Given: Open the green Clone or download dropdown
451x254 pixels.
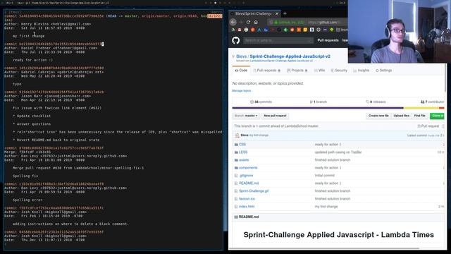Looking at the screenshot, I should pos(437,116).
